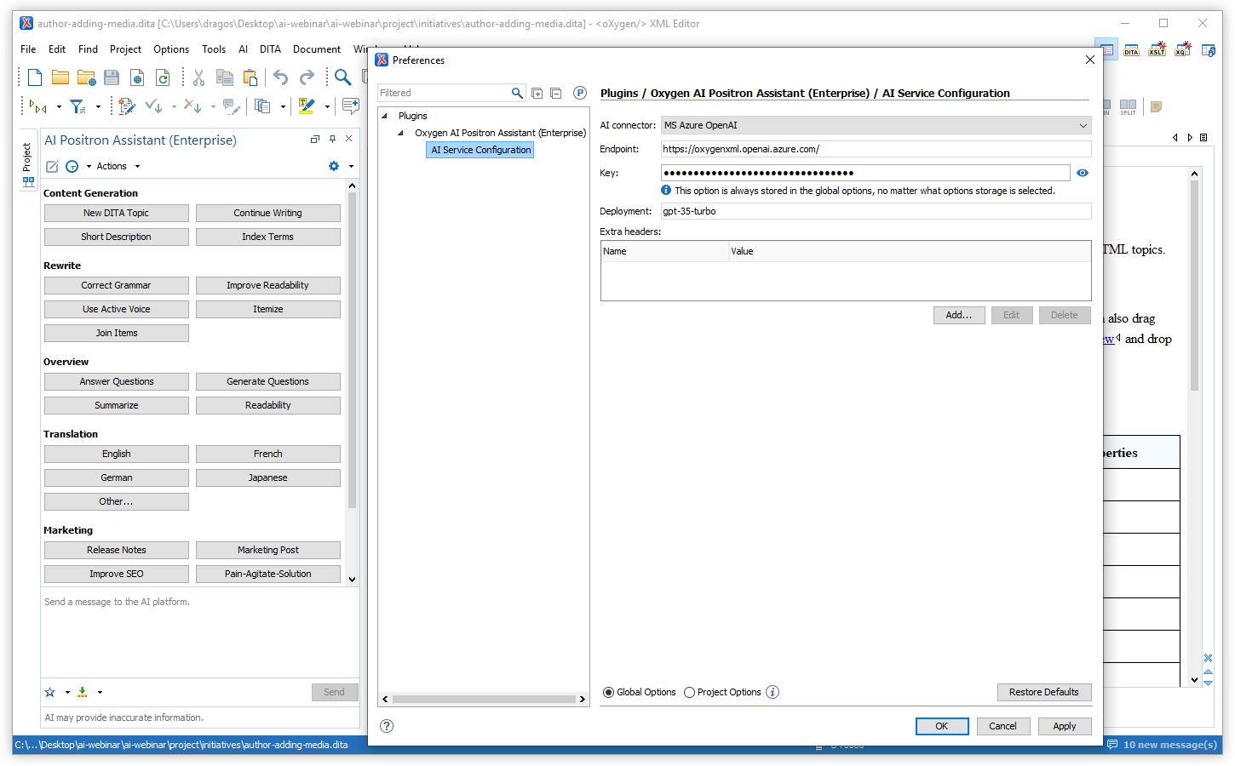Click the Endpoint URL input field
1235x766 pixels.
coord(876,149)
